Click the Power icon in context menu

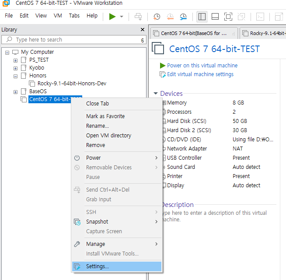[x=77, y=157]
